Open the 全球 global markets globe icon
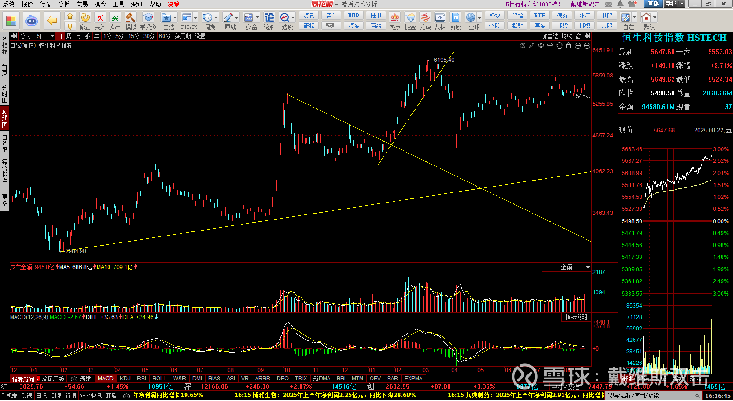733x401 pixels. coord(470,17)
